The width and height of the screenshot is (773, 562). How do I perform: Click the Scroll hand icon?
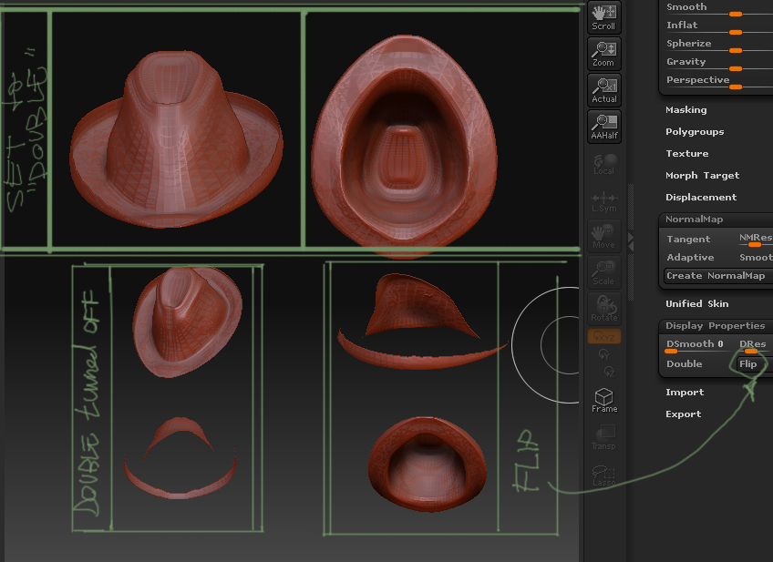click(x=603, y=16)
